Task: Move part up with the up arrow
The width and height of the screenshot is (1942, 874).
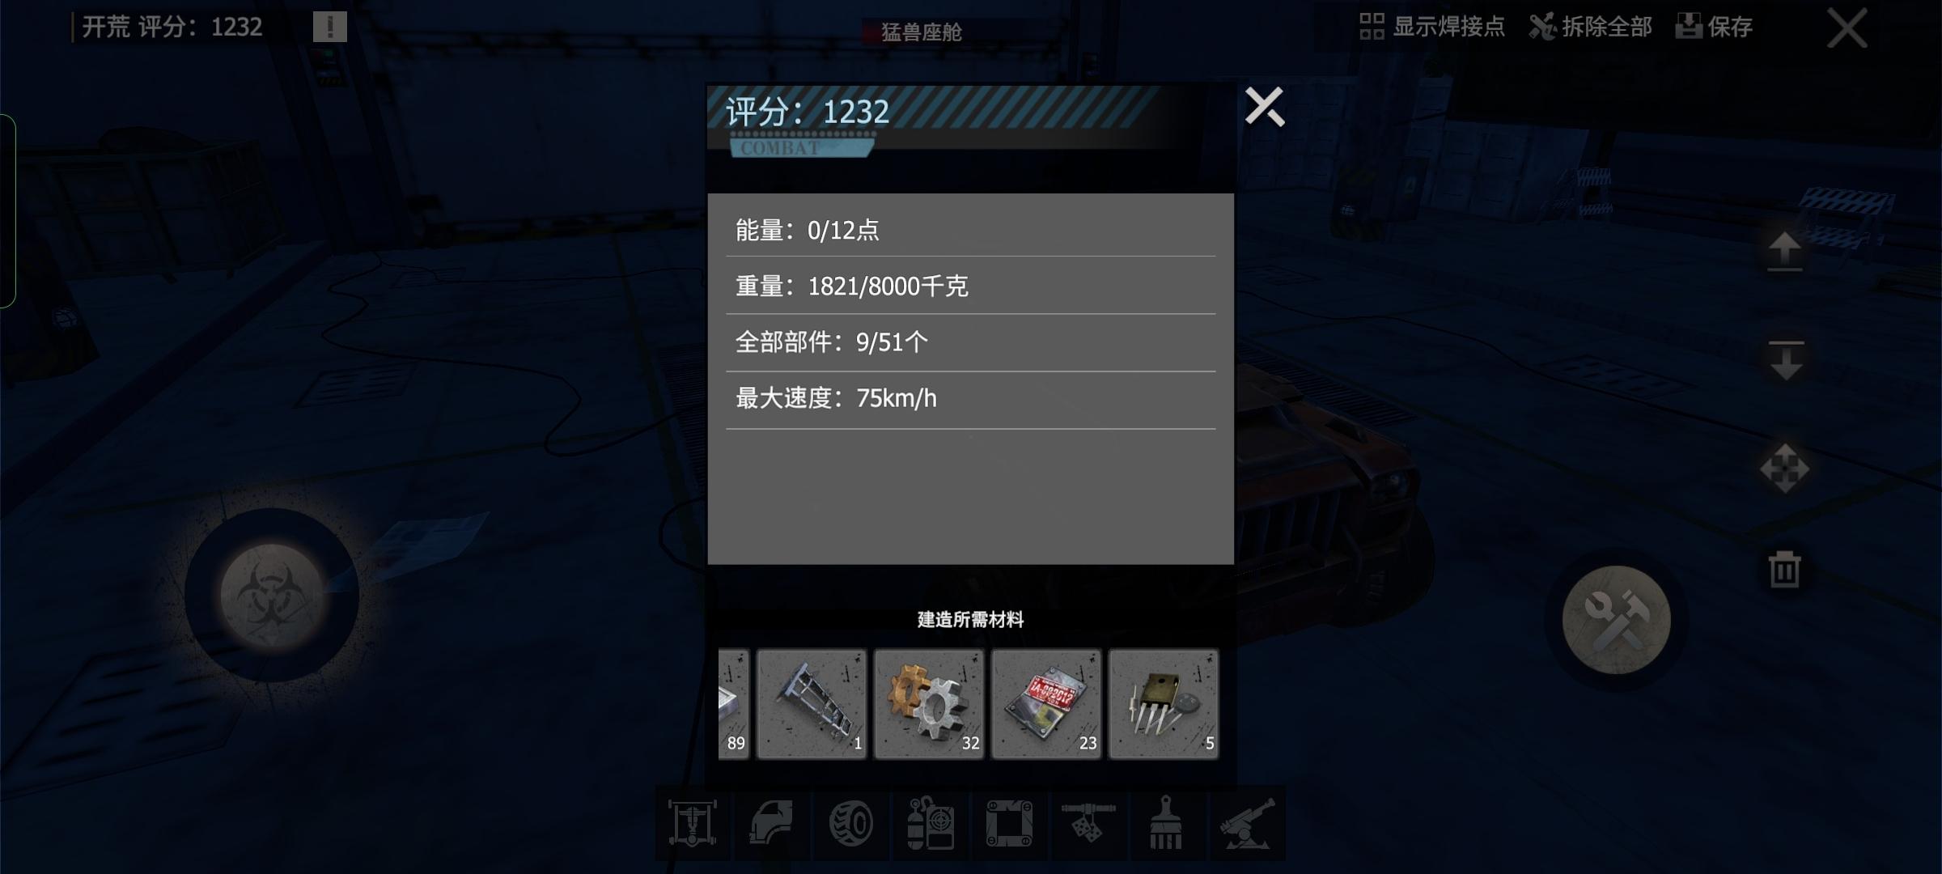Action: tap(1785, 252)
